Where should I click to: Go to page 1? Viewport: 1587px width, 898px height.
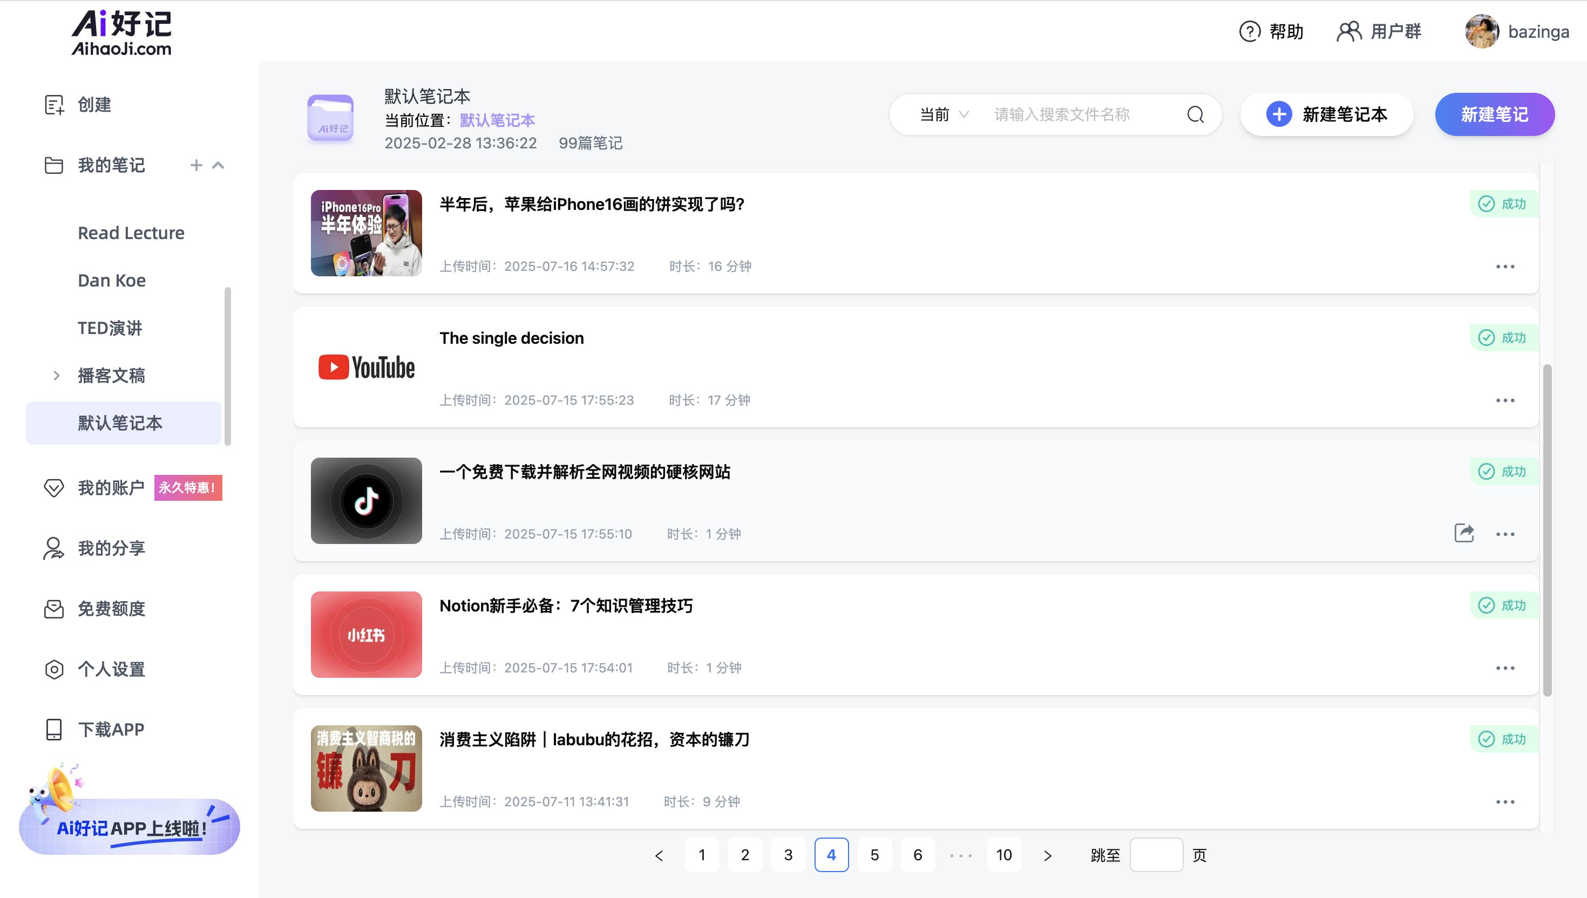pos(702,855)
